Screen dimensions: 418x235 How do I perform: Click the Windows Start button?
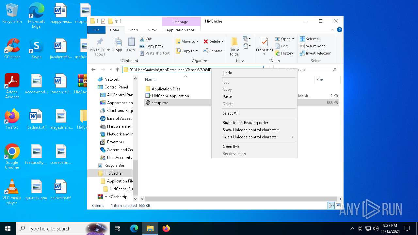8,228
